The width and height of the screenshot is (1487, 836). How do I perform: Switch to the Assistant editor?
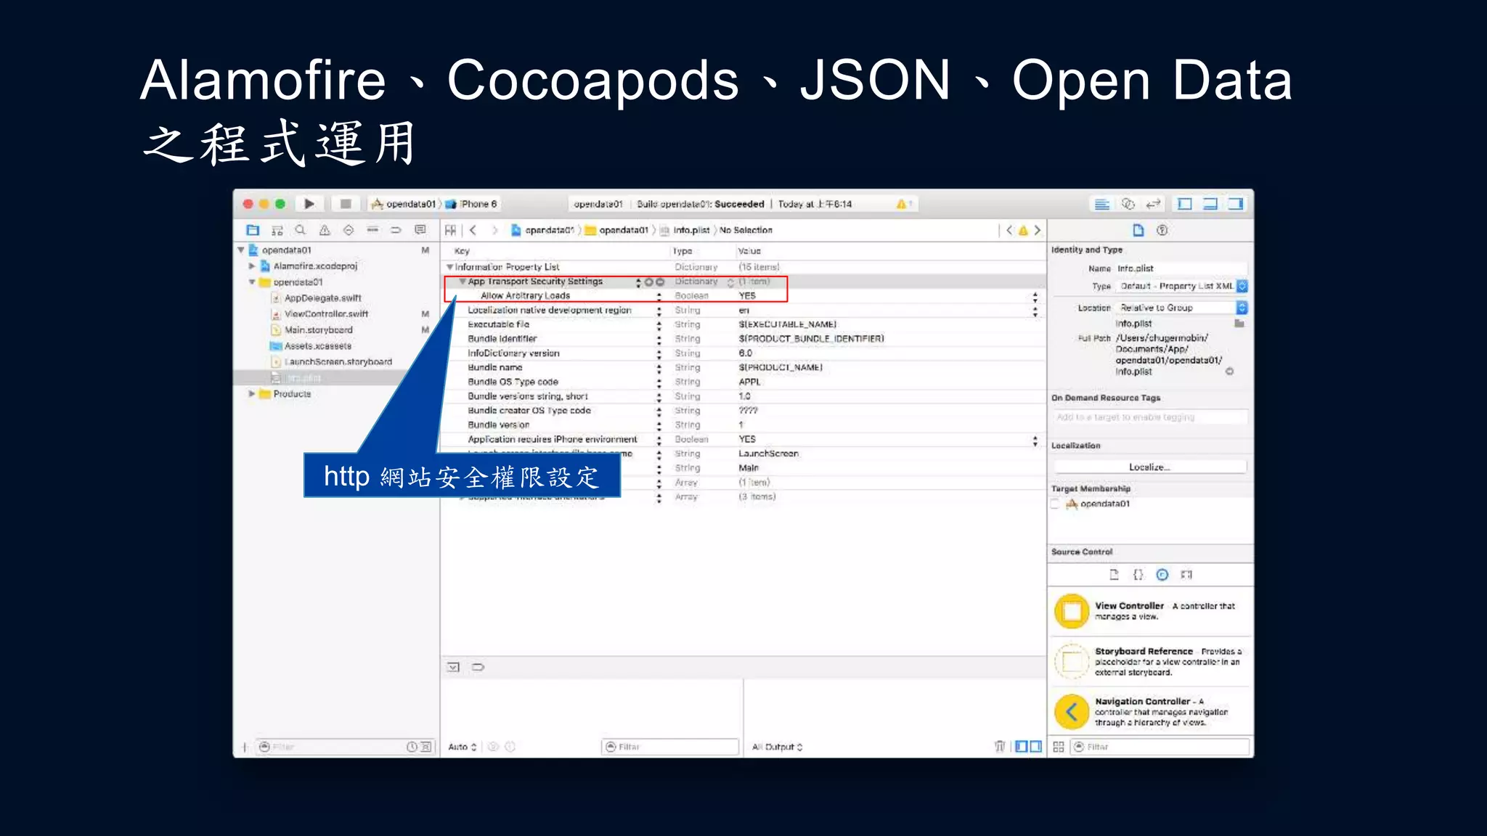coord(1128,204)
